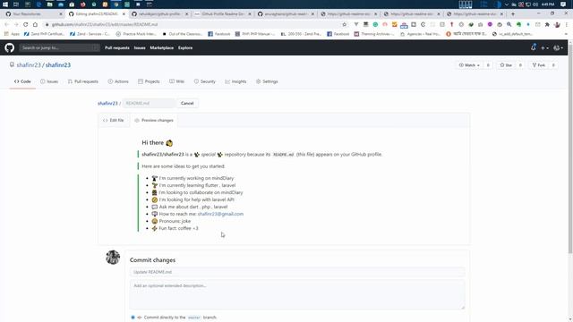
Task: Show hidden system tray icons chevron
Action: (507, 4)
